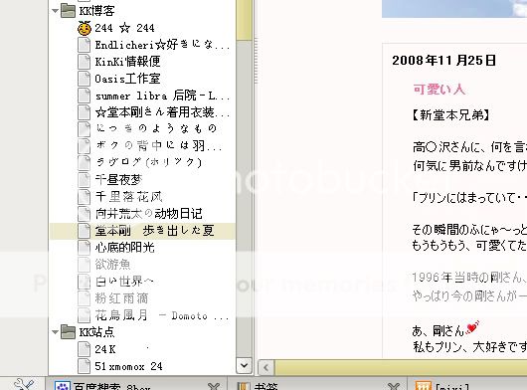Image resolution: width=527 pixels, height=390 pixels.
Task: Click the book icon on 书签 tab
Action: (244, 386)
